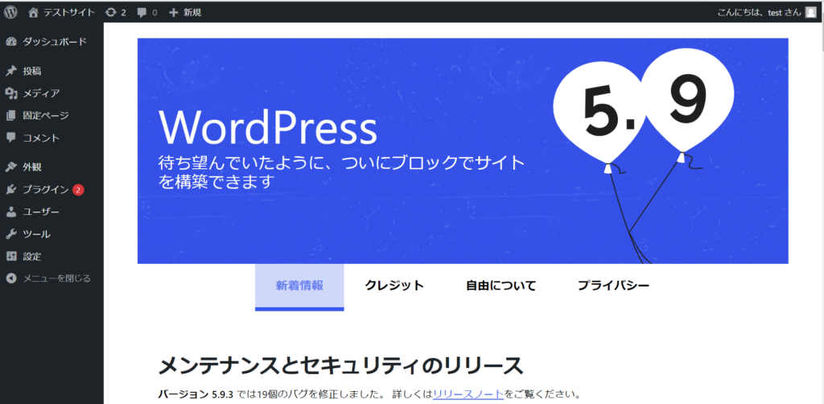Click the 5.9 balloons banner image

[643, 155]
